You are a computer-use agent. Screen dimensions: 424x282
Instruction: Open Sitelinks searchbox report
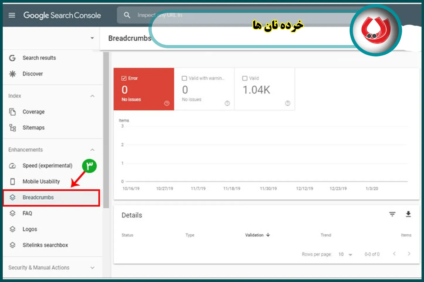click(45, 245)
